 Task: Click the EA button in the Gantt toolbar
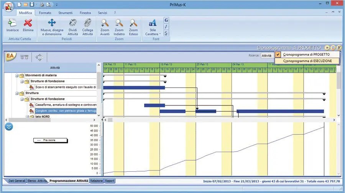pos(10,57)
